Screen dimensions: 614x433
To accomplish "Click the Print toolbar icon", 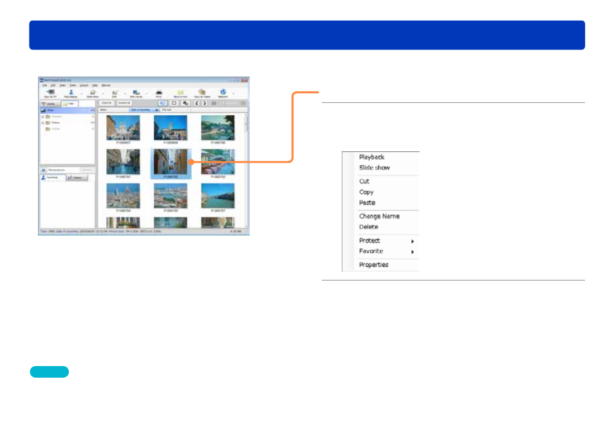I will click(158, 93).
